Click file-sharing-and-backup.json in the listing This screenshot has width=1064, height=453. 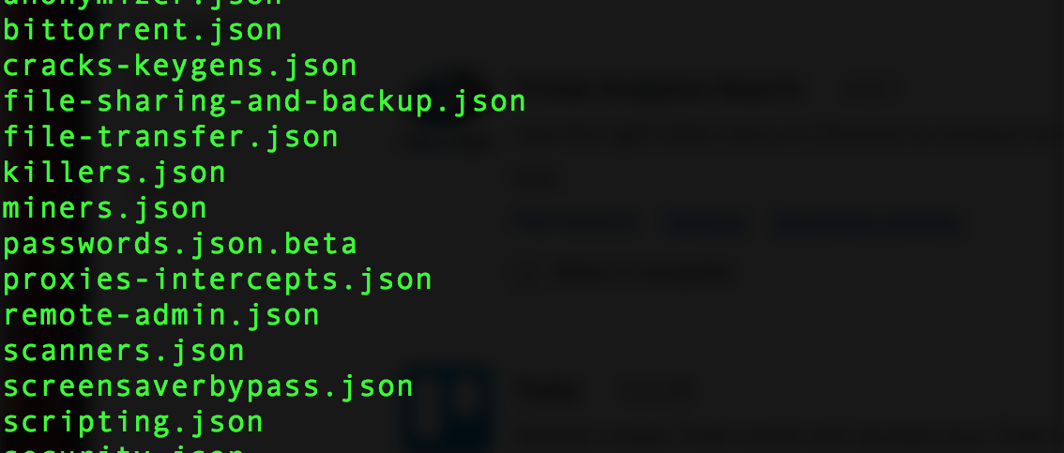tap(265, 101)
